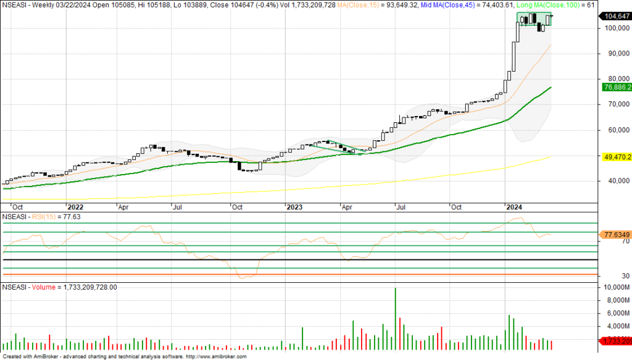Click the 2022 year marker on time axis
Screen dimensions: 632x360
[x=75, y=207]
